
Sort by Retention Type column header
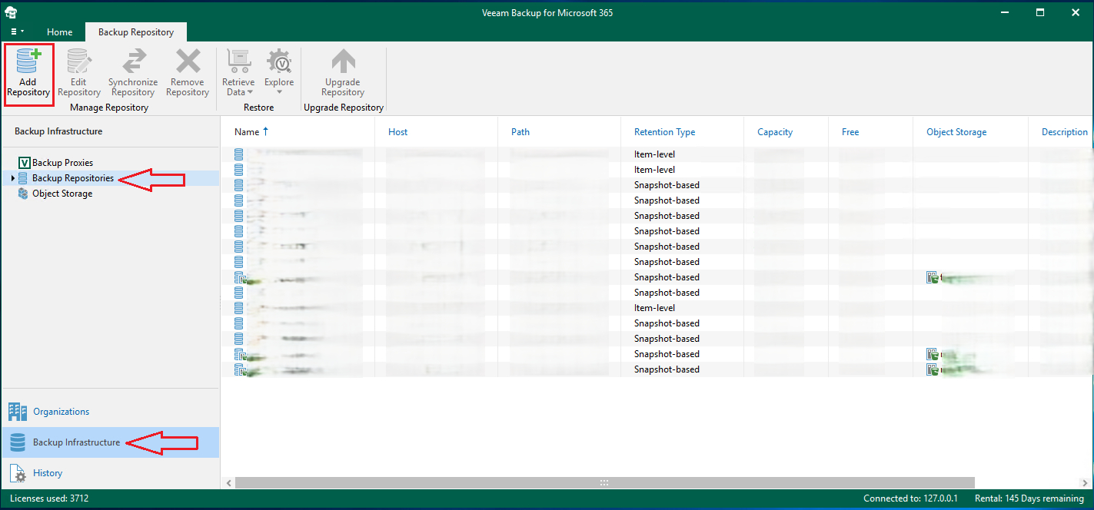point(683,132)
